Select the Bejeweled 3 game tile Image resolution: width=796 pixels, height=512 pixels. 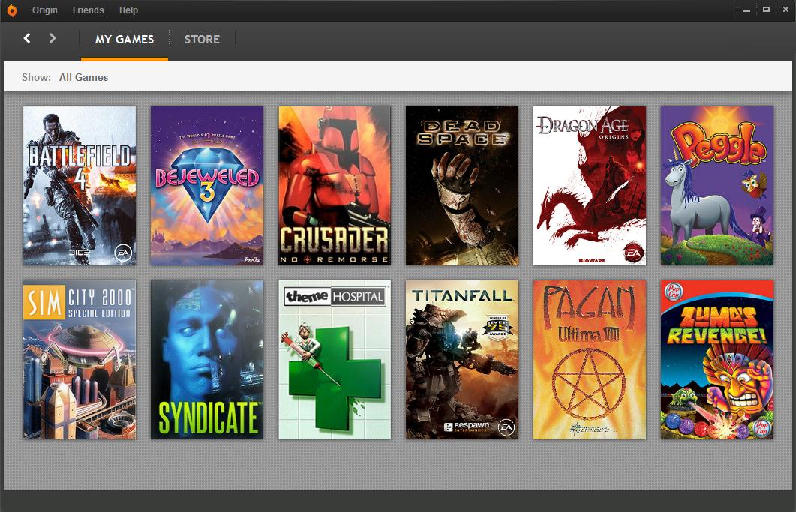[x=207, y=186]
